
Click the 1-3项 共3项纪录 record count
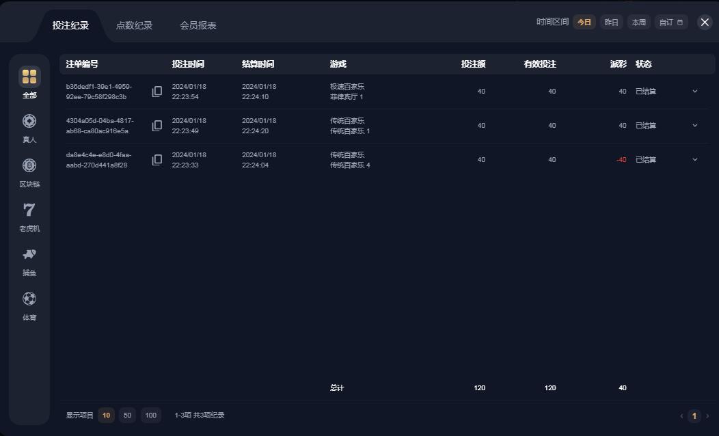(x=200, y=415)
